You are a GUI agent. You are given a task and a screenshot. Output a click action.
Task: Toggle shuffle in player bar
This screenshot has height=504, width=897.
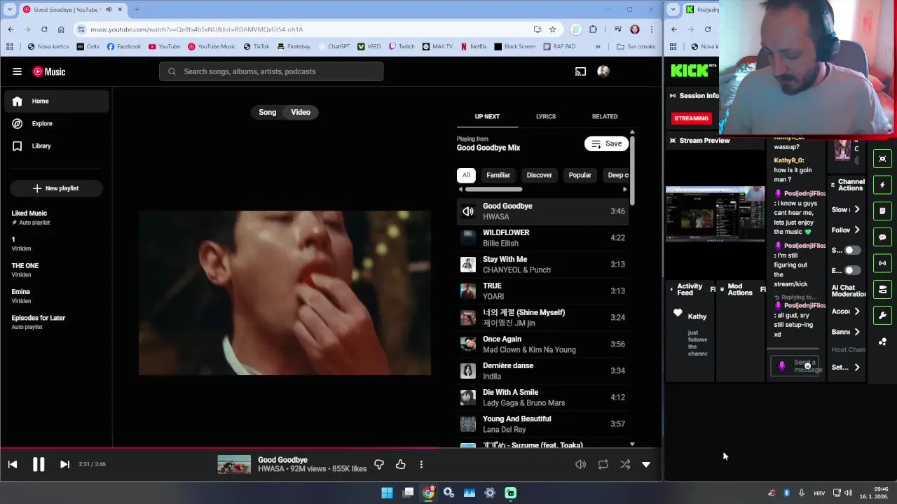click(x=625, y=464)
